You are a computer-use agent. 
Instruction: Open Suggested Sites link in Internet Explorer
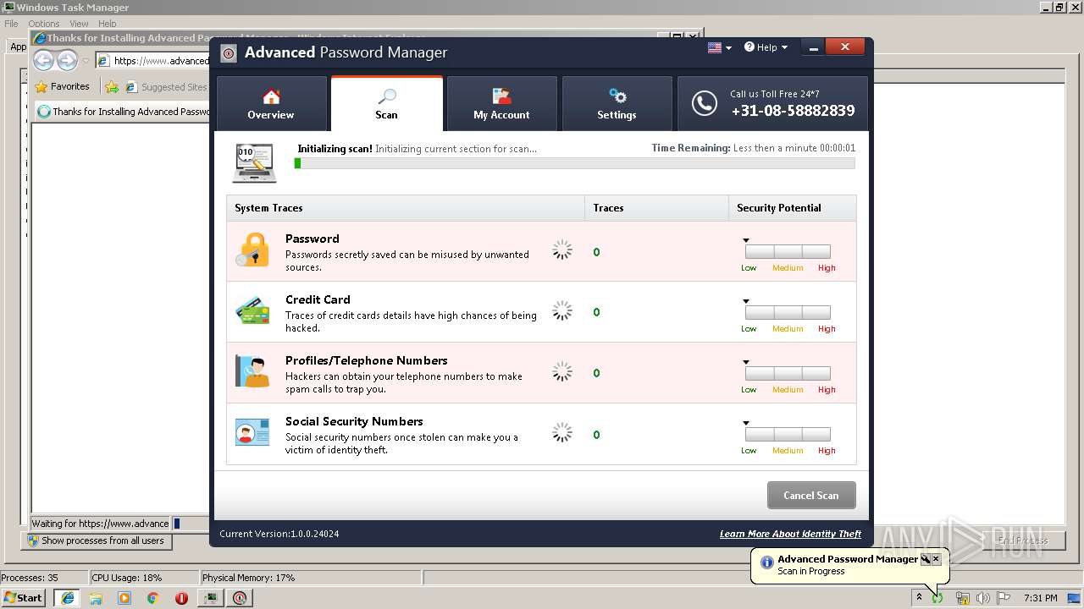166,86
